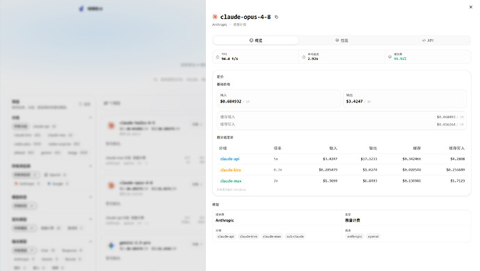Click the sub-claude tag chip
480x271 pixels.
pos(295,236)
